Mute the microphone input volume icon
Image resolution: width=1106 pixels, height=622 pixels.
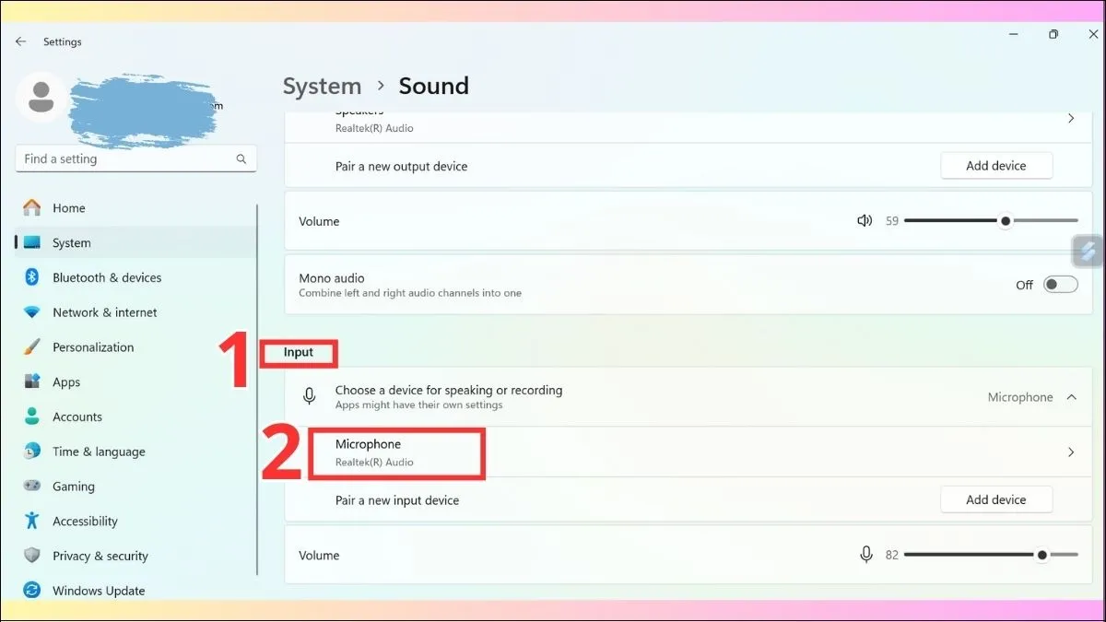pos(866,555)
